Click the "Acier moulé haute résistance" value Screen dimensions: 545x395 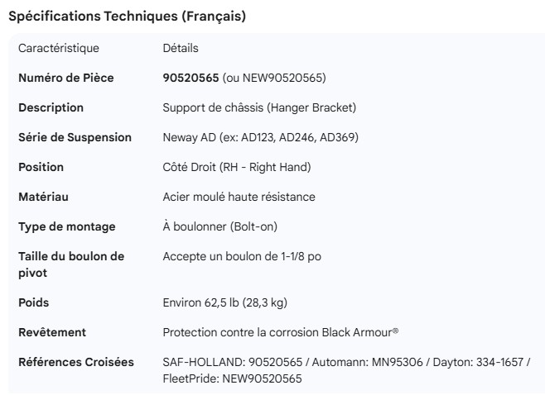(239, 197)
